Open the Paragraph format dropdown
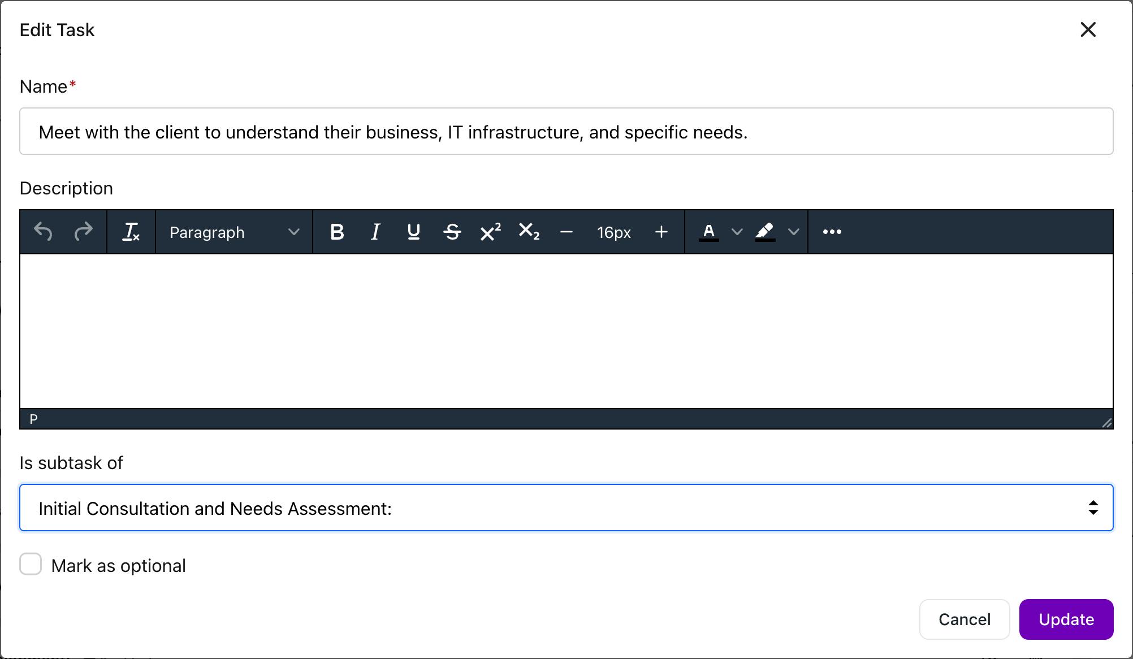Image resolution: width=1133 pixels, height=659 pixels. pos(234,232)
